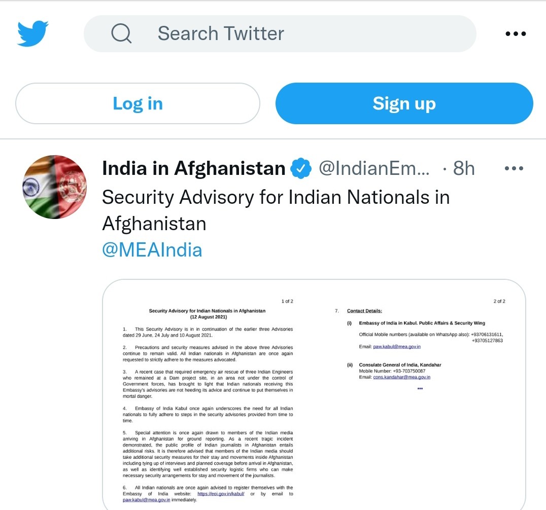Click the 8h tweet timestamp
The height and width of the screenshot is (510, 546).
click(464, 168)
